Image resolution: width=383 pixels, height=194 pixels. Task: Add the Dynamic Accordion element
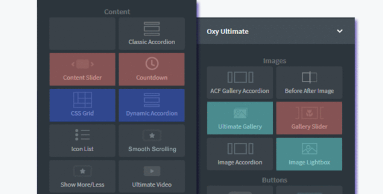(152, 105)
